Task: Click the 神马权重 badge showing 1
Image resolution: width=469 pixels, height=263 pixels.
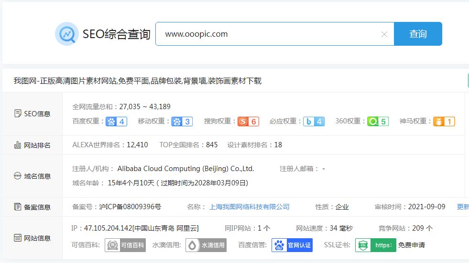Action: coord(444,121)
